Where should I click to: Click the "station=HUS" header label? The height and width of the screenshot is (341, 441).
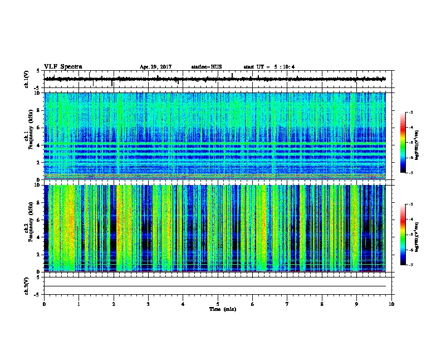[x=207, y=67]
